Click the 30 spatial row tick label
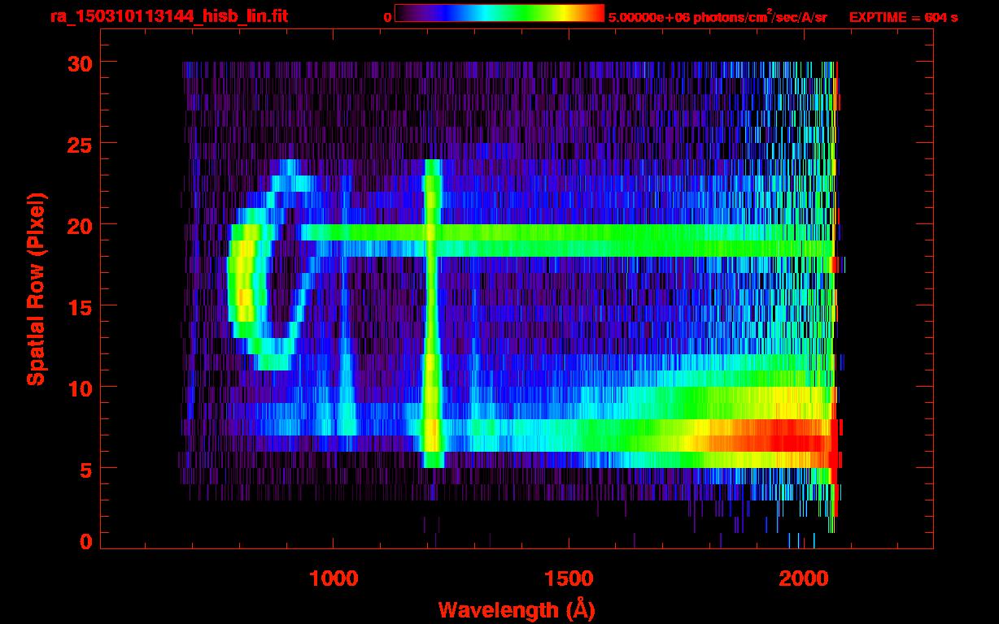The image size is (999, 624). click(x=79, y=63)
